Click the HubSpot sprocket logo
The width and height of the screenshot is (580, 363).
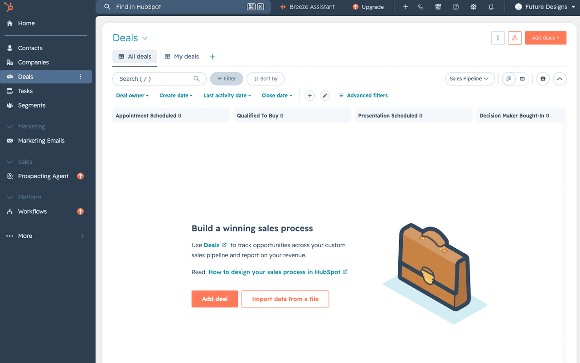(x=9, y=7)
